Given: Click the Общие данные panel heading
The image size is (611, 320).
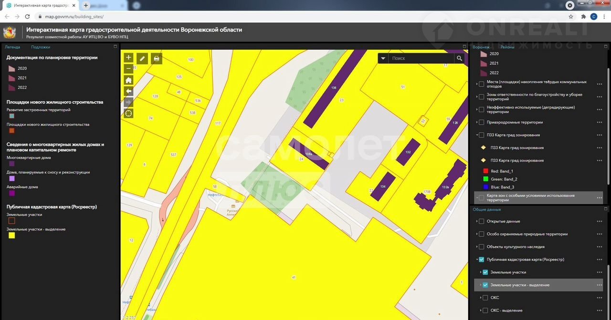Looking at the screenshot, I should pyautogui.click(x=487, y=210).
